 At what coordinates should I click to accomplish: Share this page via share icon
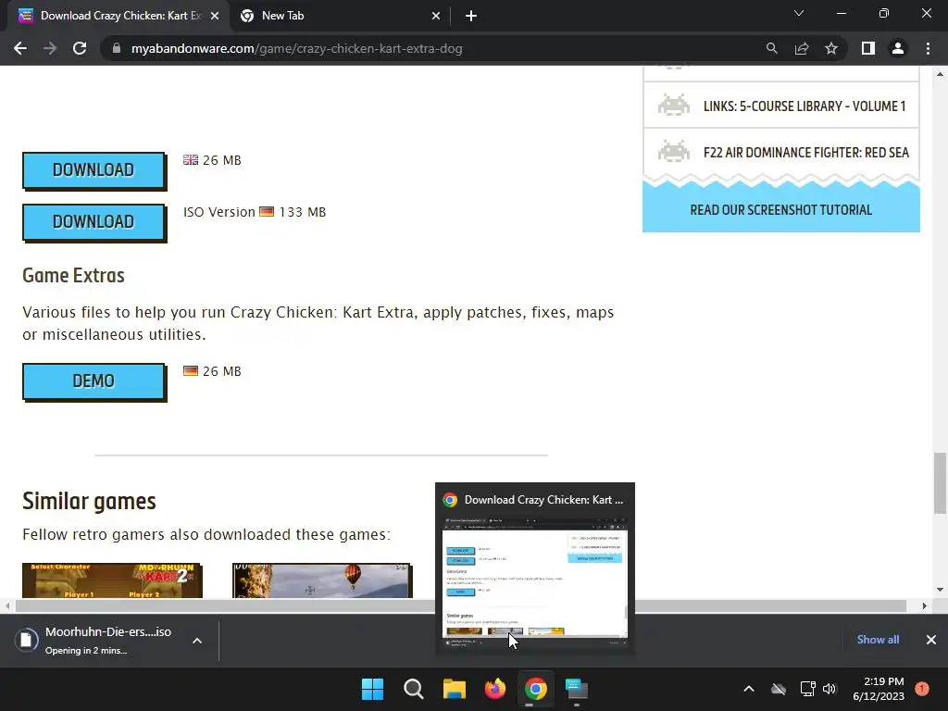point(802,48)
